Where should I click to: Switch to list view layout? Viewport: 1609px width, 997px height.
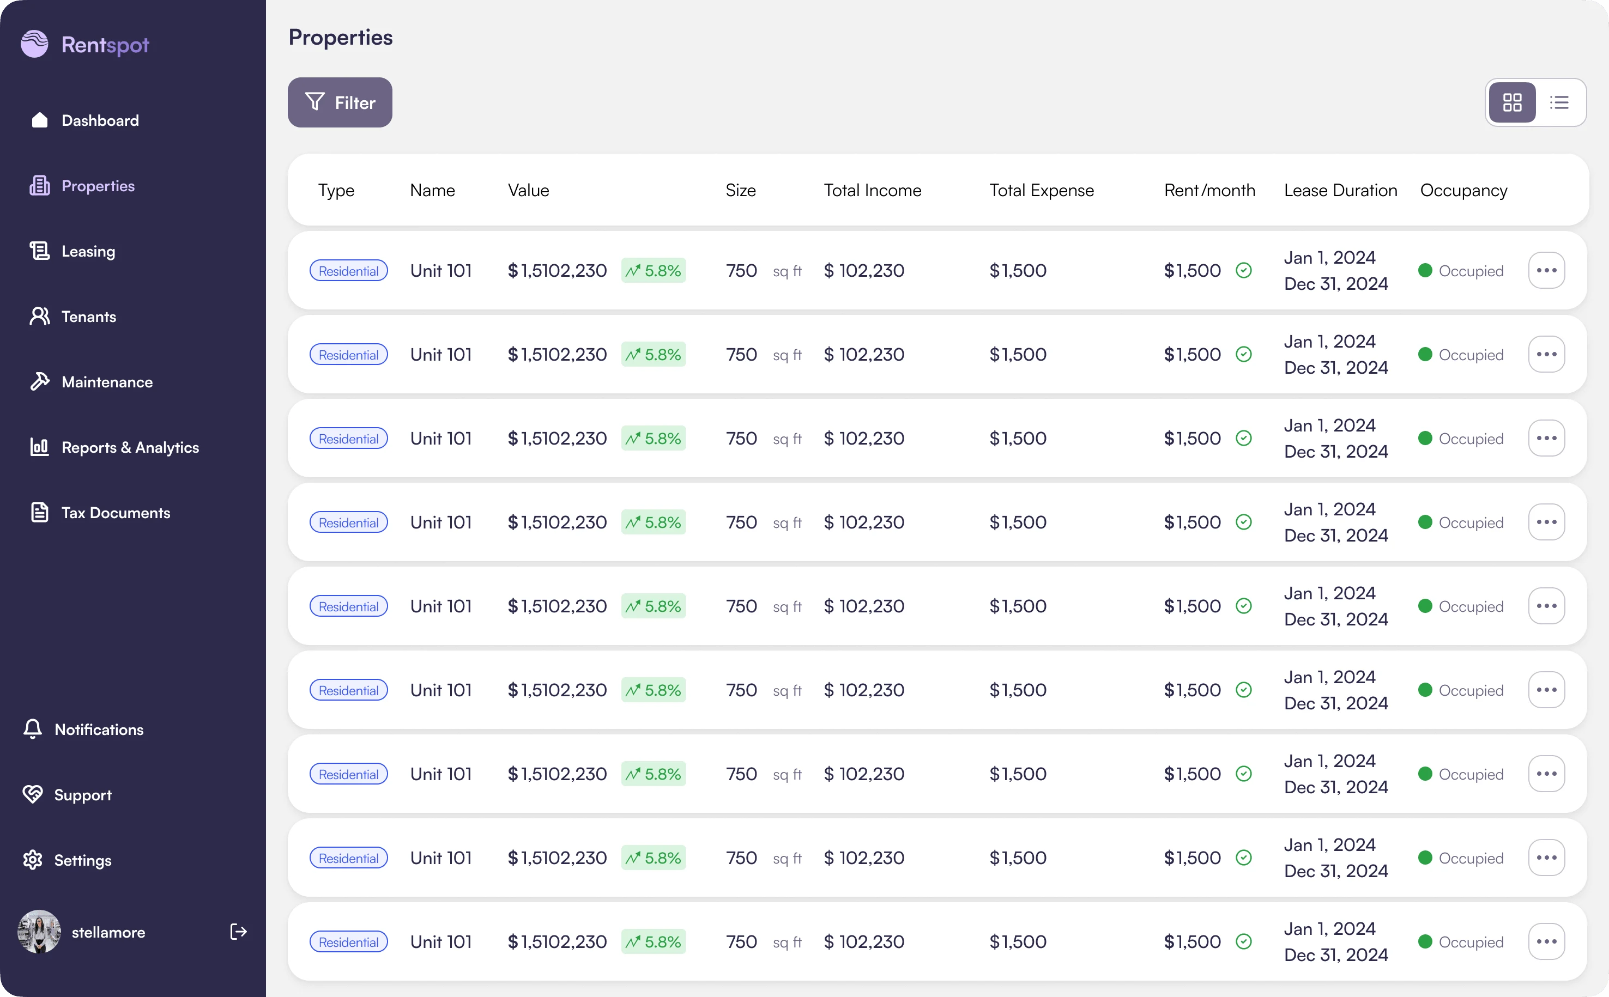click(1558, 102)
